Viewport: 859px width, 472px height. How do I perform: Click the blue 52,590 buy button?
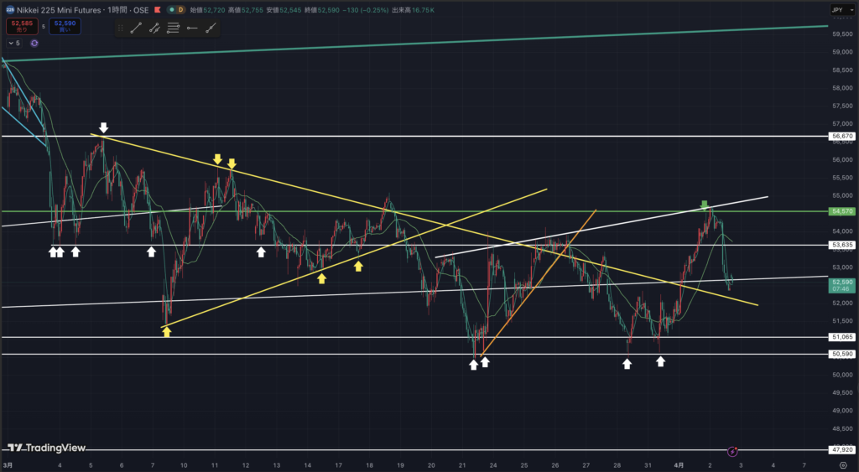[65, 27]
